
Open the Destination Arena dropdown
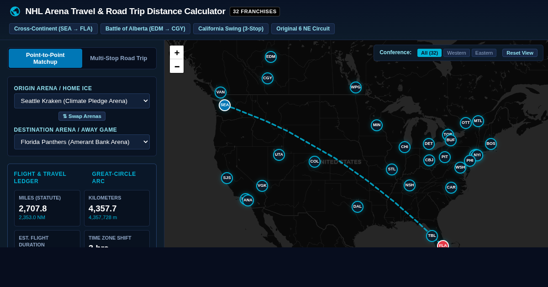[82, 142]
